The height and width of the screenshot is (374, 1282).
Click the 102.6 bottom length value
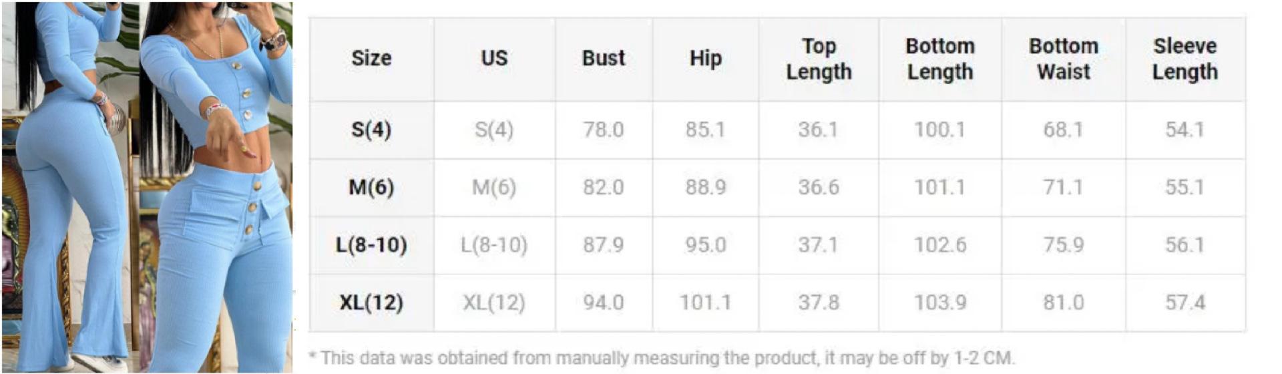[940, 245]
